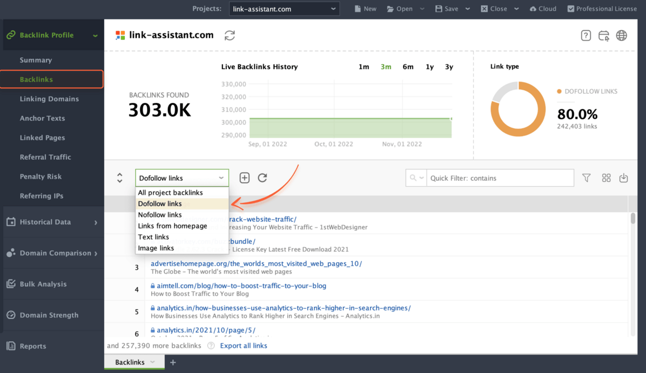646x373 pixels.
Task: Open the Help question mark icon
Action: click(586, 35)
